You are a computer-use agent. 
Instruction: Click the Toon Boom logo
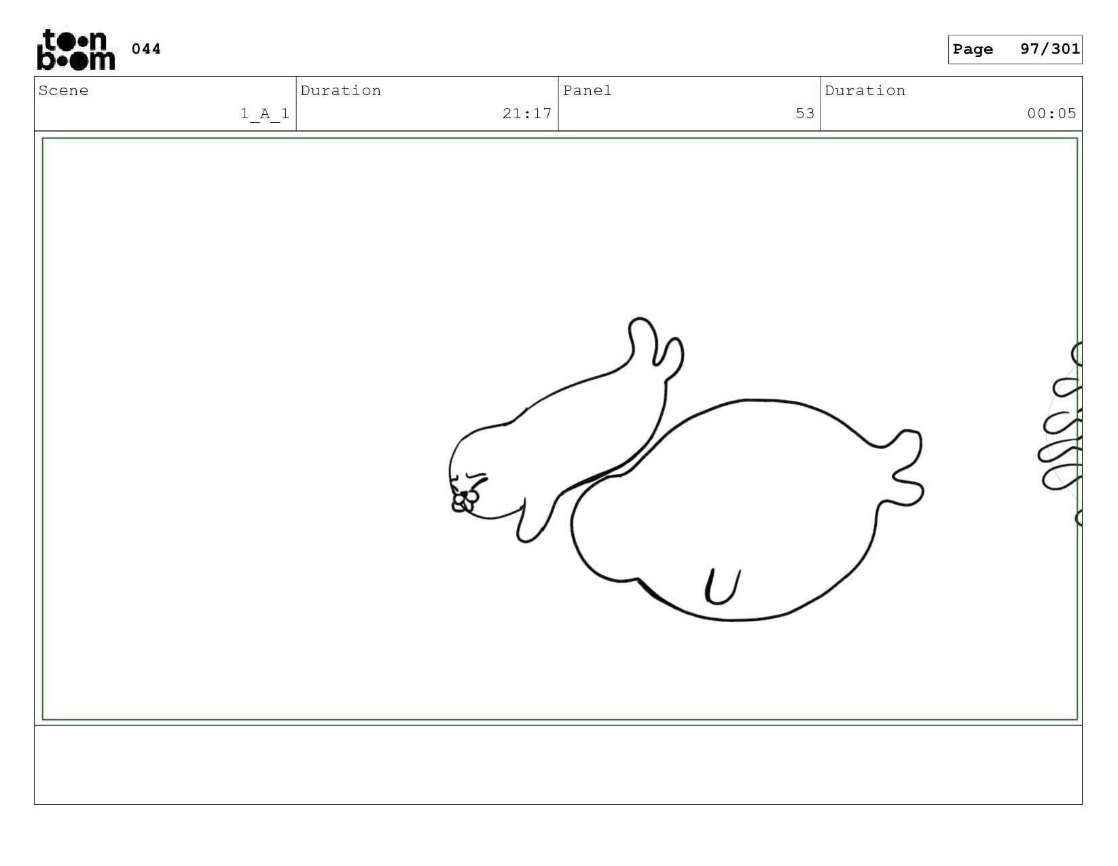tap(75, 50)
